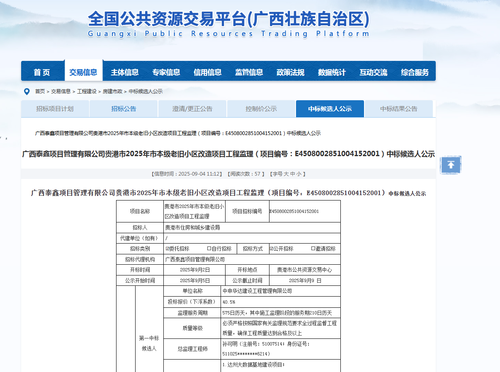Check the 自行招标 checkbox
The width and height of the screenshot is (500, 372).
pyautogui.click(x=209, y=249)
